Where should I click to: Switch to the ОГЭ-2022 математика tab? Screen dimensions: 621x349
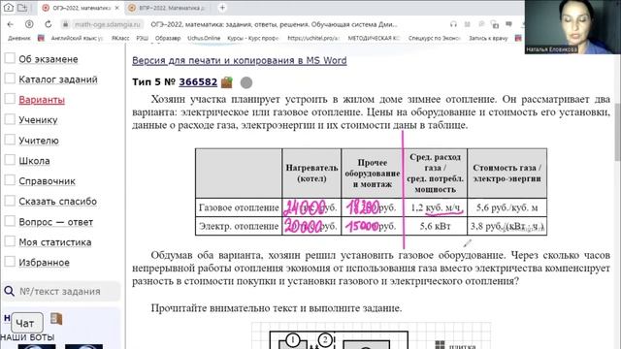(81, 8)
